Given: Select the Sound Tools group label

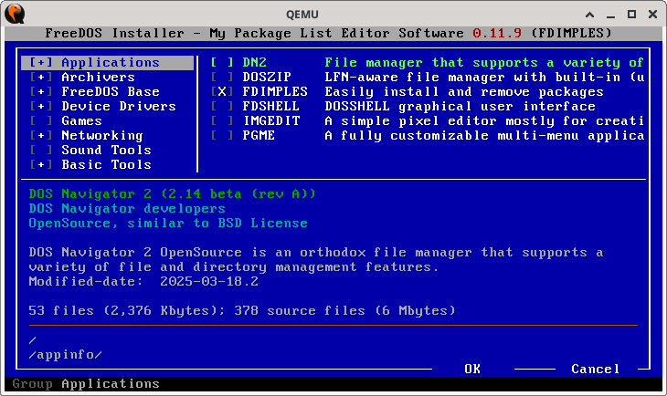Looking at the screenshot, I should (106, 150).
